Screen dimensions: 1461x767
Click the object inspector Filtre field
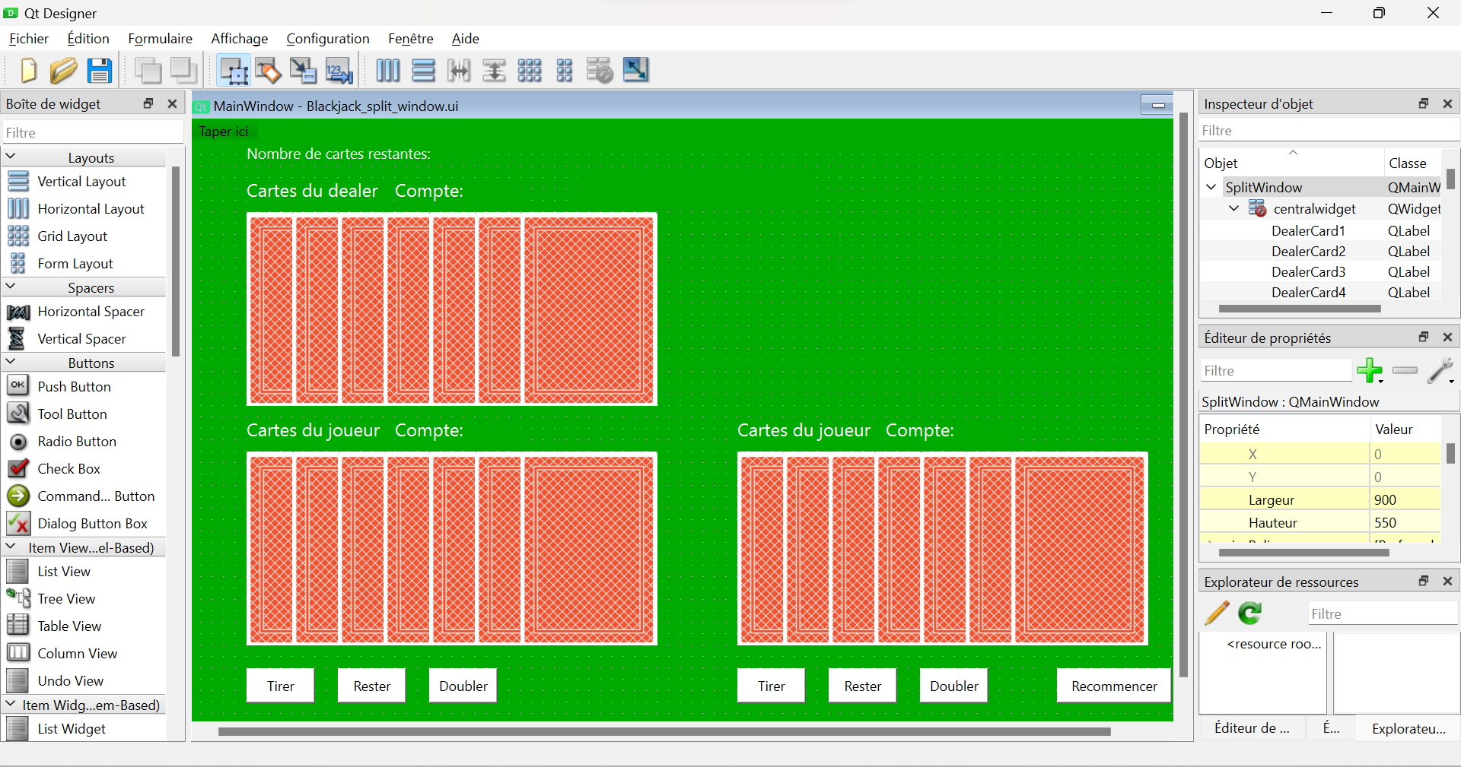(1329, 131)
